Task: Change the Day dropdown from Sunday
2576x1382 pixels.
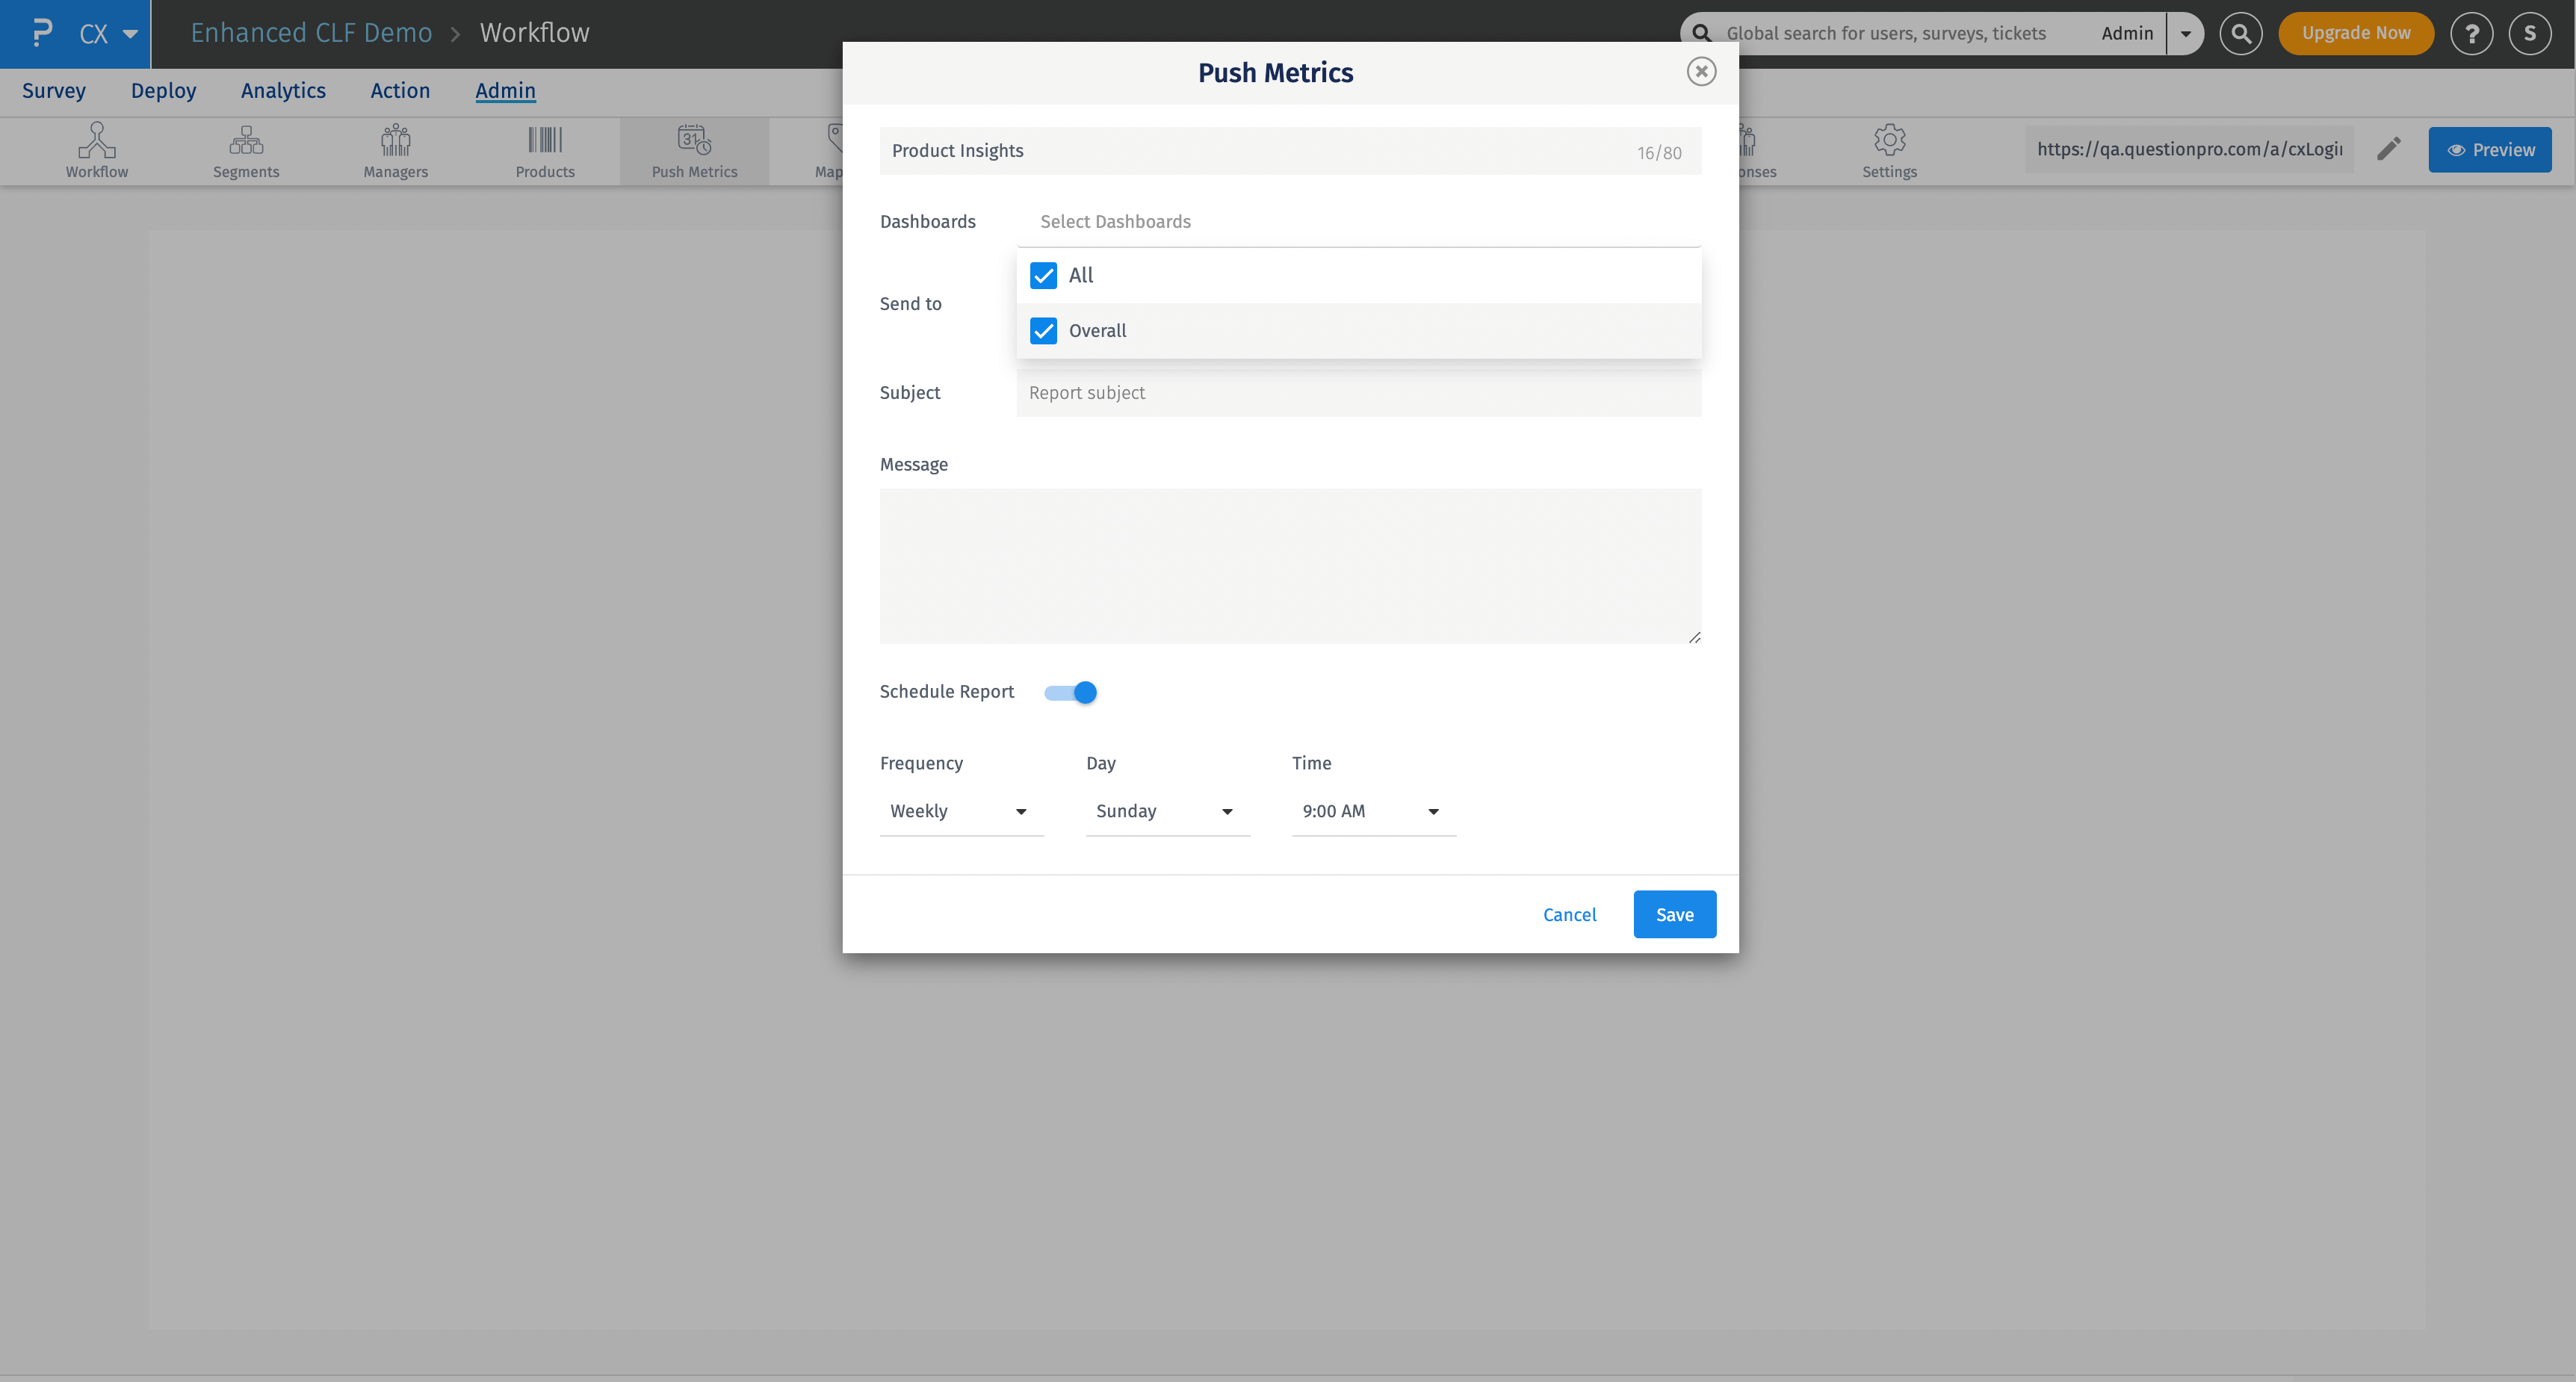Action: tap(1166, 811)
